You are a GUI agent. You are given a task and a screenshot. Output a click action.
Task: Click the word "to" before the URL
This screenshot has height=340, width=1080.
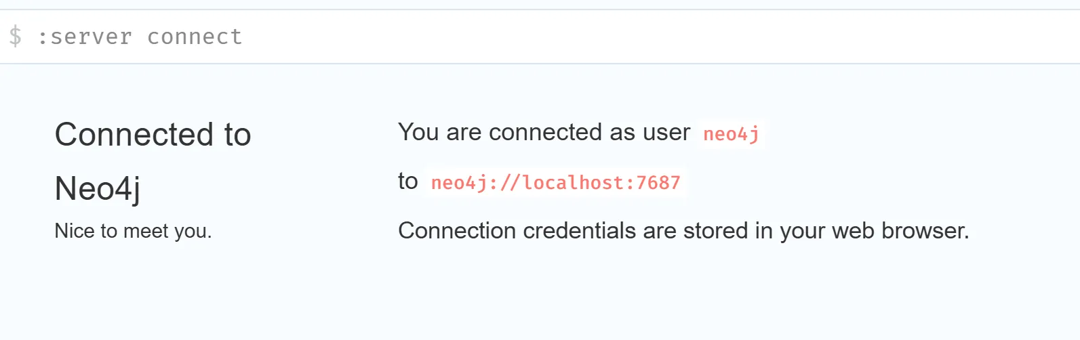click(x=408, y=181)
